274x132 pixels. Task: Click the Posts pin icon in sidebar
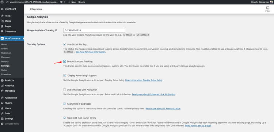click(x=2, y=16)
